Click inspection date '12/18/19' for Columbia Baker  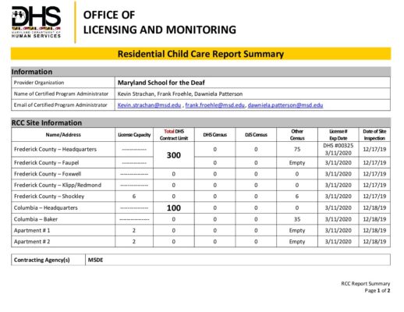pos(374,219)
